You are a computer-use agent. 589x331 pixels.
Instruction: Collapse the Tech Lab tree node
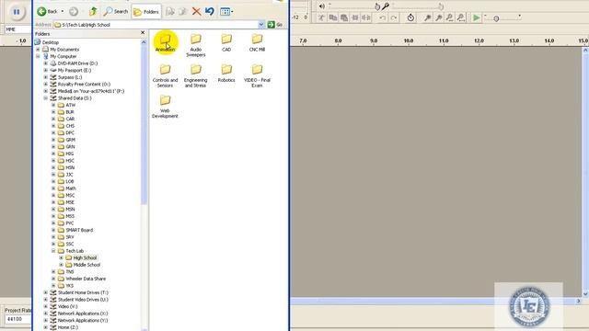tap(53, 251)
